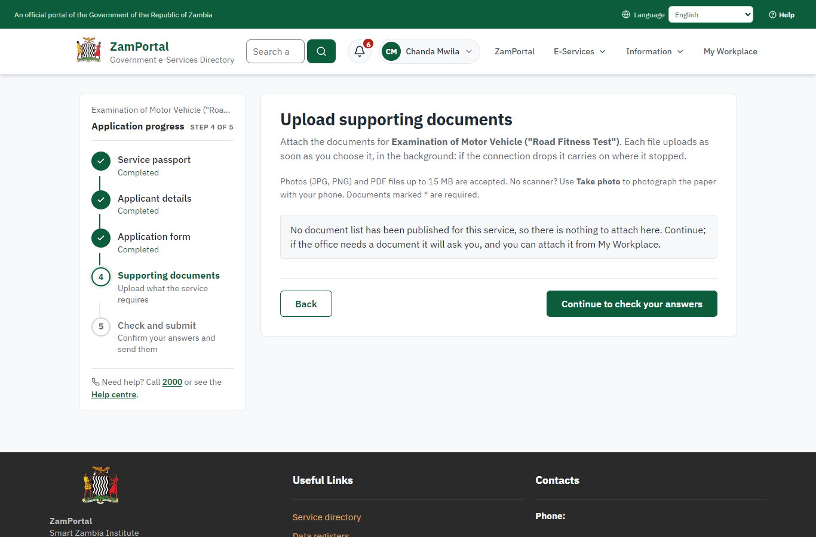
Task: Click the ZamPortal coat of arms logo in header
Action: [89, 51]
